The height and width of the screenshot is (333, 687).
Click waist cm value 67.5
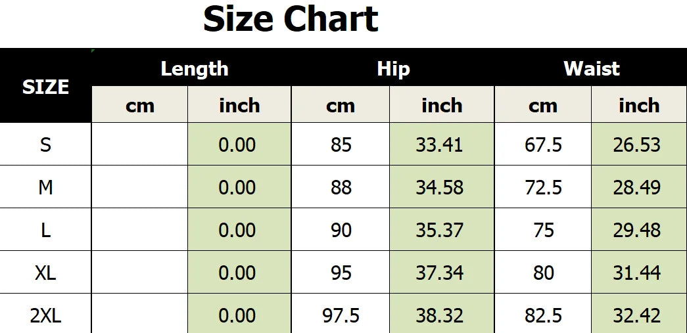click(x=543, y=144)
